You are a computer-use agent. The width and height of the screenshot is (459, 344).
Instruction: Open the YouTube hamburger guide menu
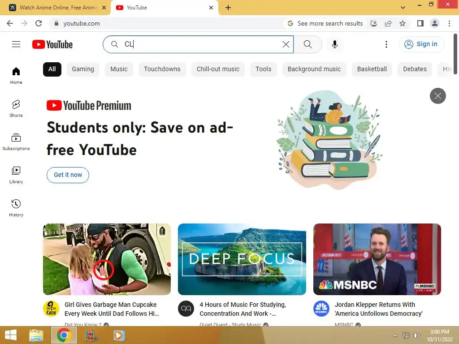click(16, 44)
